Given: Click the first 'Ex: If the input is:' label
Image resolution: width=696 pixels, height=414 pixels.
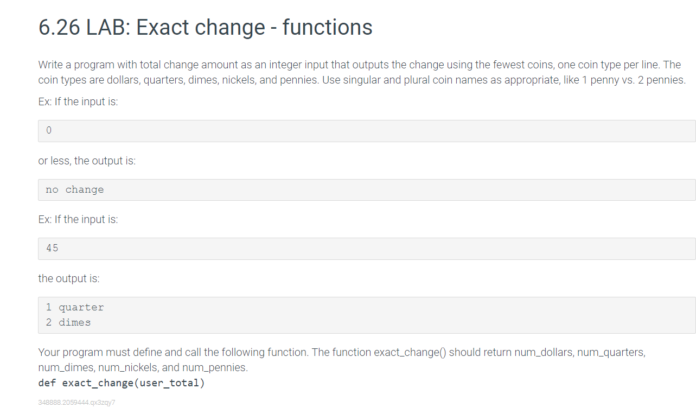Looking at the screenshot, I should [x=78, y=101].
